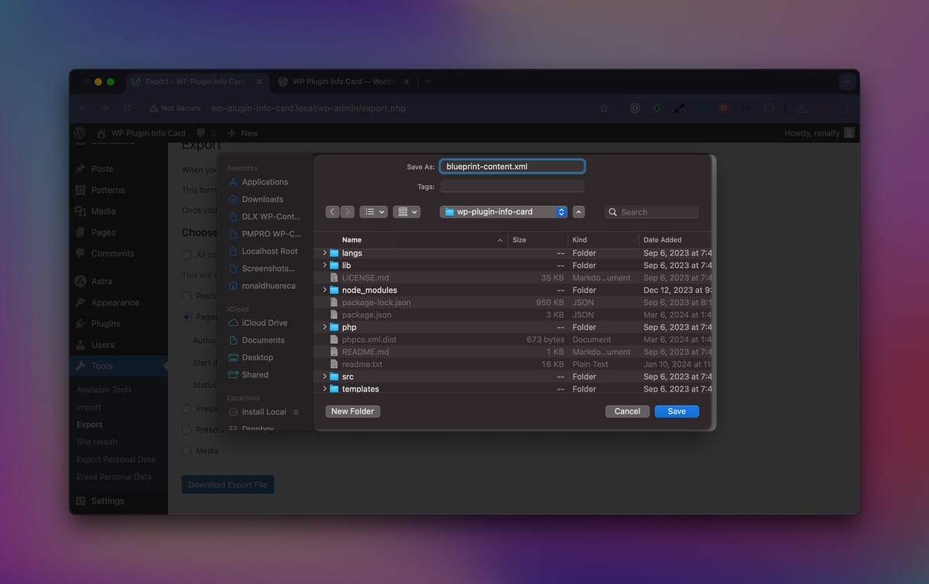Select iCloud Drive in the sidebar
This screenshot has width=929, height=584.
(264, 323)
